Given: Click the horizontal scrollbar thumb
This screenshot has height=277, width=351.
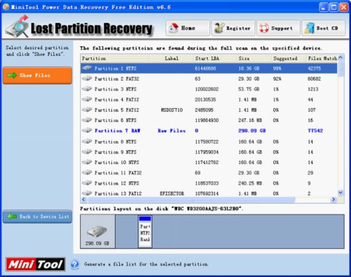Looking at the screenshot, I should tap(191, 199).
